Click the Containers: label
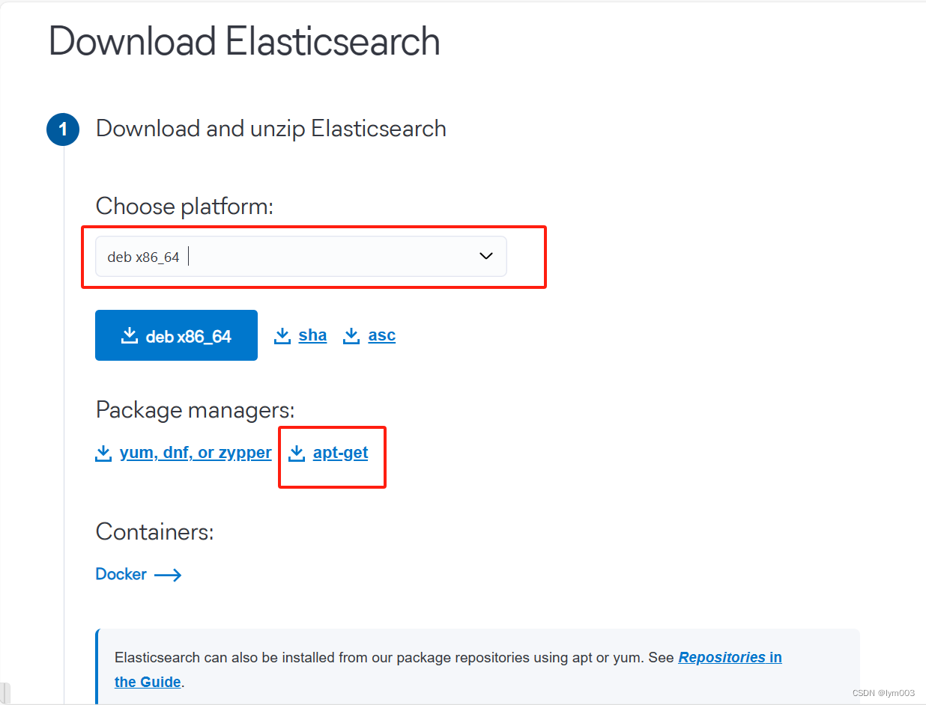926x705 pixels. (x=155, y=532)
